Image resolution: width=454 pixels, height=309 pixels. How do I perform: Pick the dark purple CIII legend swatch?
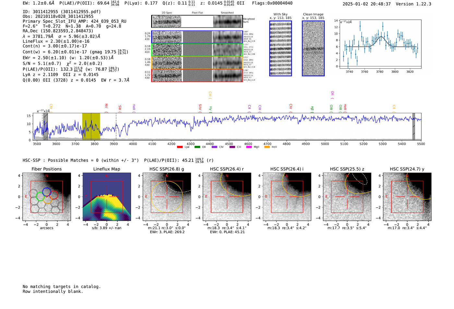[x=232, y=147]
